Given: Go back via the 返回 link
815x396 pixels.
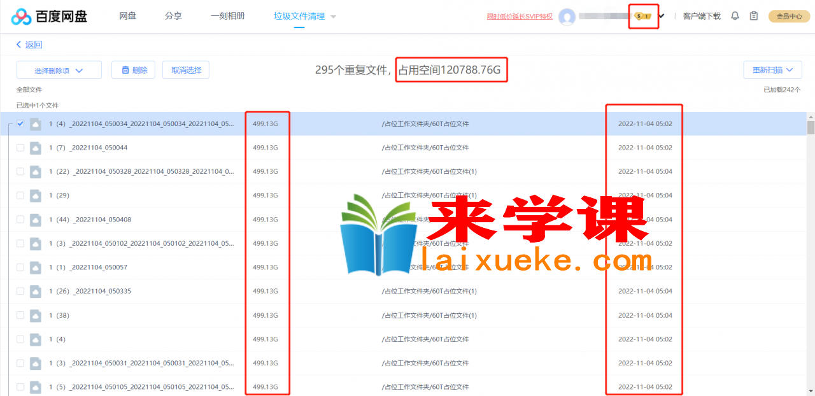Looking at the screenshot, I should [29, 45].
